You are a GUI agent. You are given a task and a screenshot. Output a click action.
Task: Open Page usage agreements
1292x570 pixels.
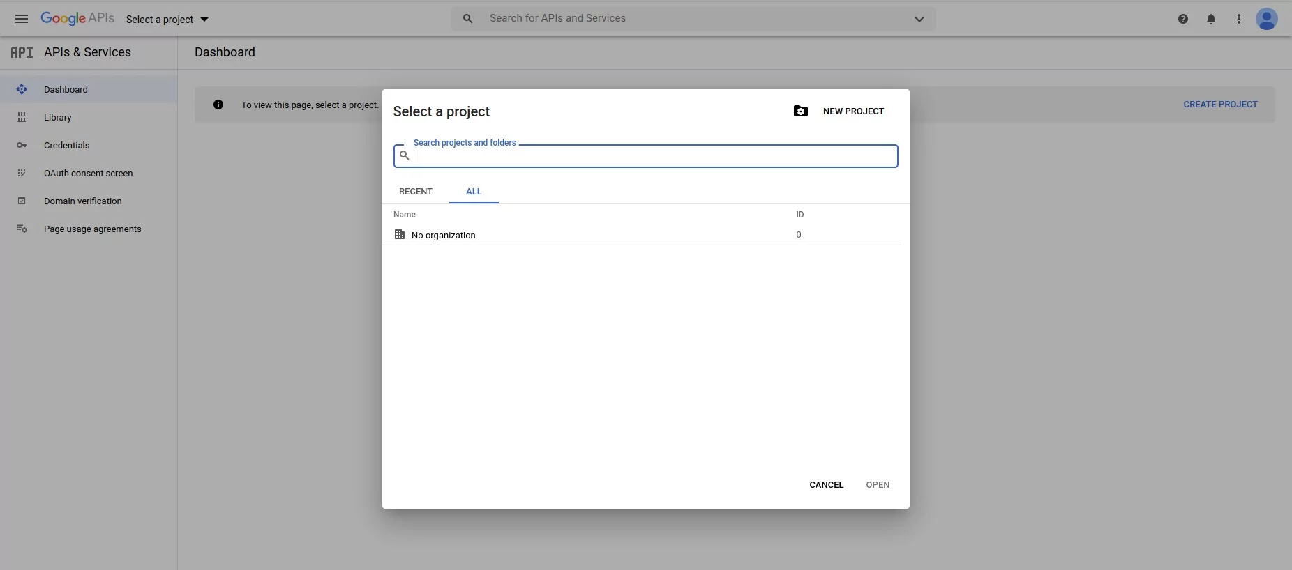[x=89, y=229]
